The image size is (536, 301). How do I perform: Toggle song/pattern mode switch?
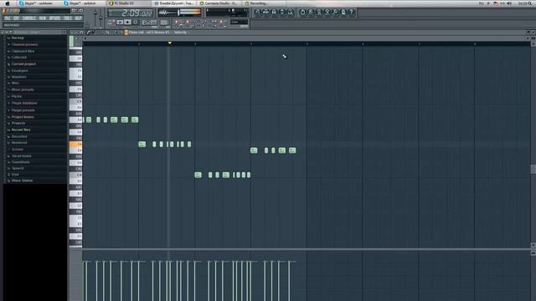click(111, 23)
